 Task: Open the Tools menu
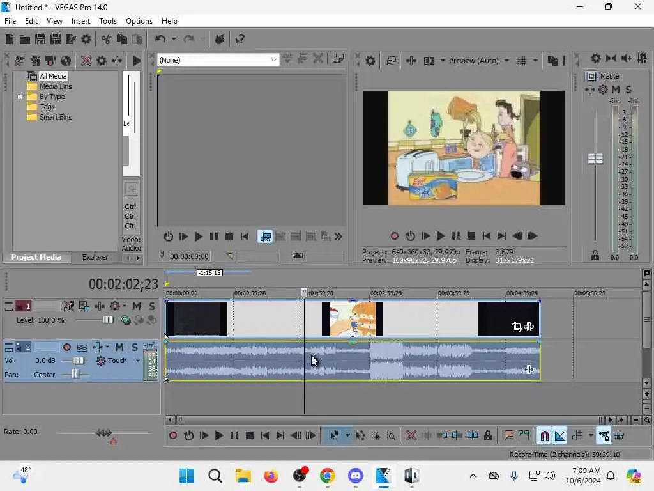pyautogui.click(x=107, y=21)
